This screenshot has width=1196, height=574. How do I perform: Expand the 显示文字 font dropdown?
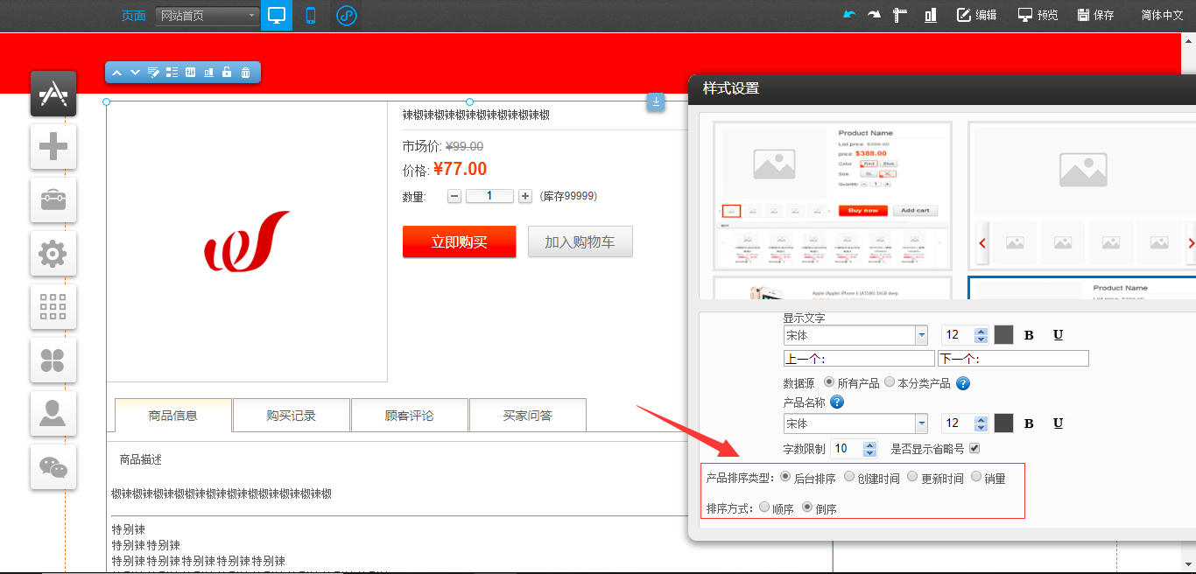[920, 335]
